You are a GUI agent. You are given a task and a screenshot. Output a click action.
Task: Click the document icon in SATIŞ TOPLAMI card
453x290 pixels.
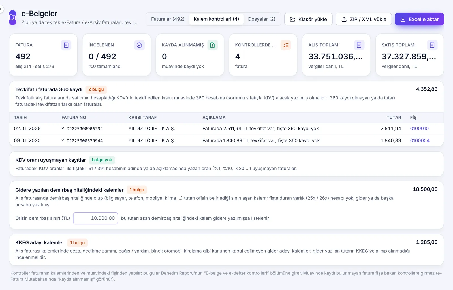click(x=432, y=45)
